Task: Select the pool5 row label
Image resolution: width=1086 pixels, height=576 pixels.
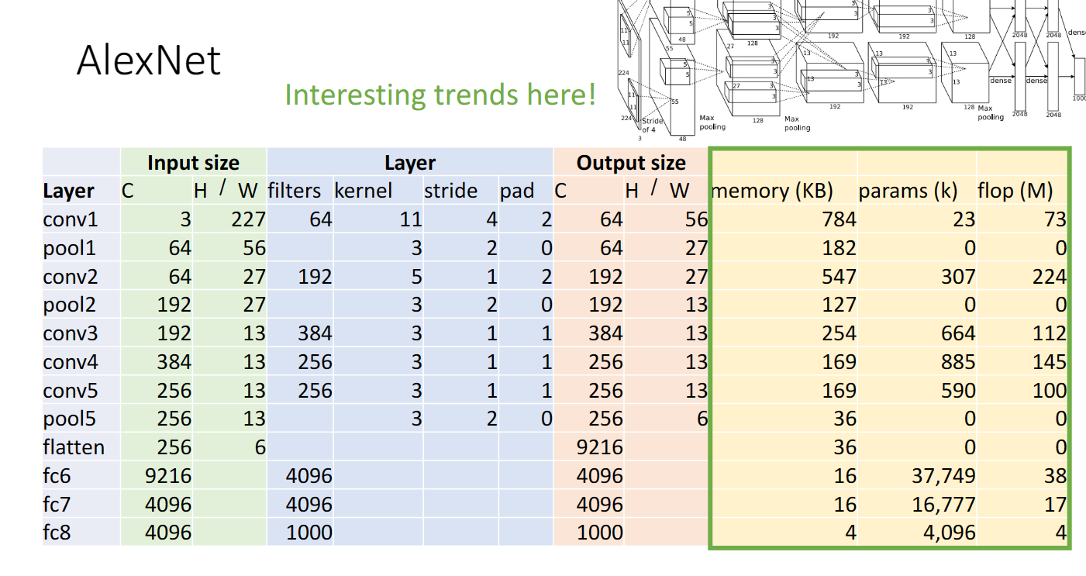Action: click(69, 419)
